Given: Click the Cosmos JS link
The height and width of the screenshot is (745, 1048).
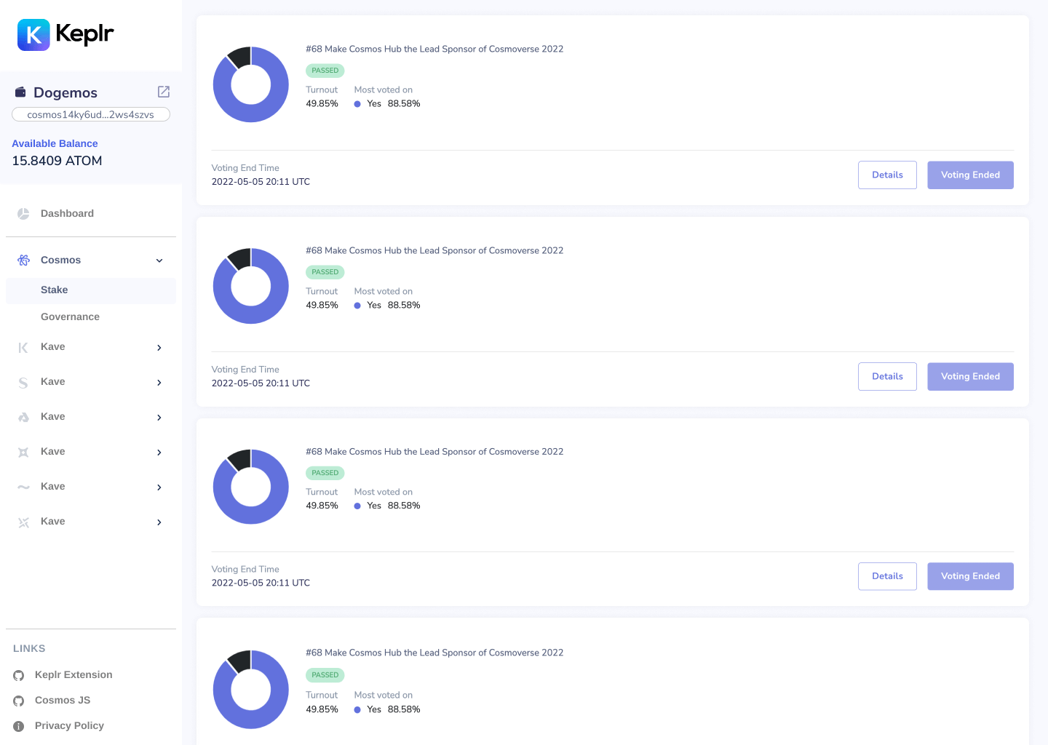Looking at the screenshot, I should 63,700.
